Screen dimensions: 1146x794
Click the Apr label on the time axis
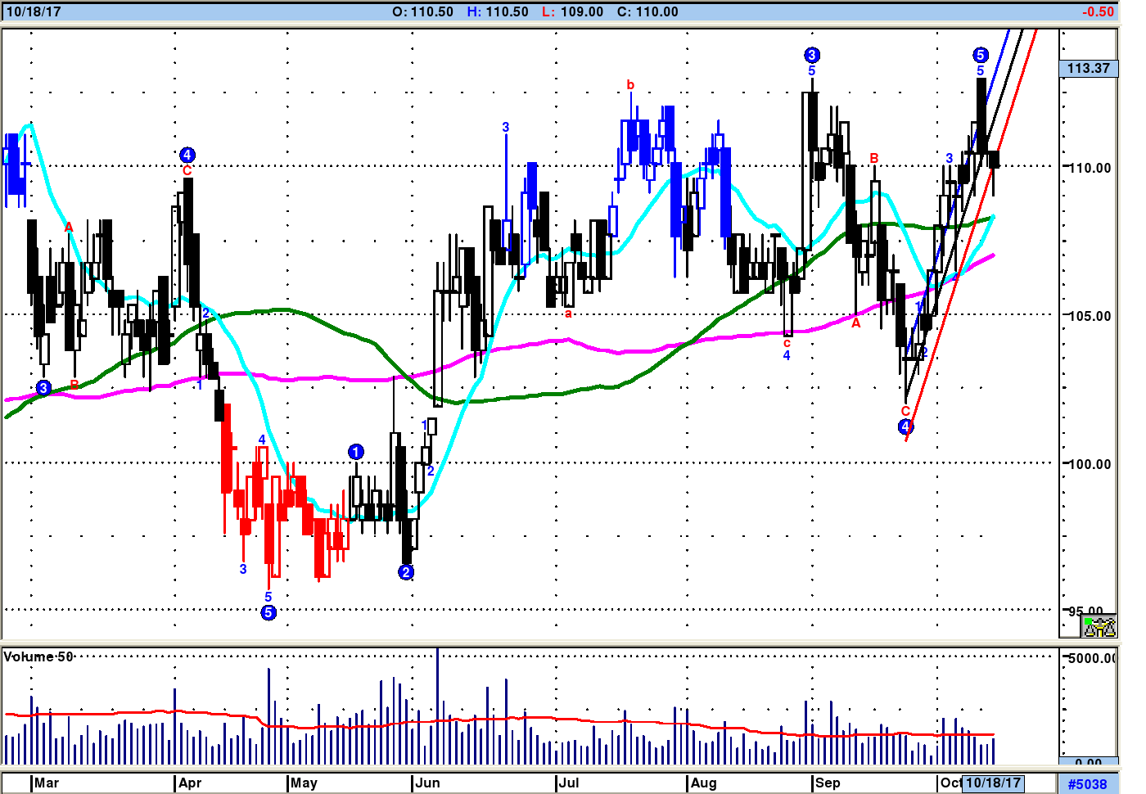[x=190, y=783]
